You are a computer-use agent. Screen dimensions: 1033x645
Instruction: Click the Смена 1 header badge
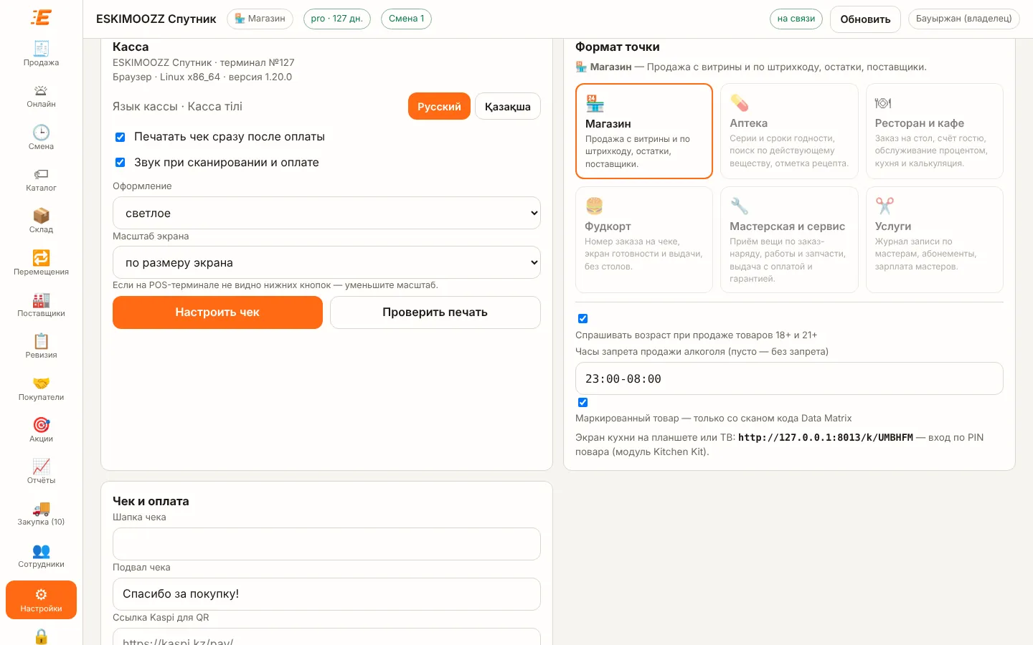coord(406,19)
